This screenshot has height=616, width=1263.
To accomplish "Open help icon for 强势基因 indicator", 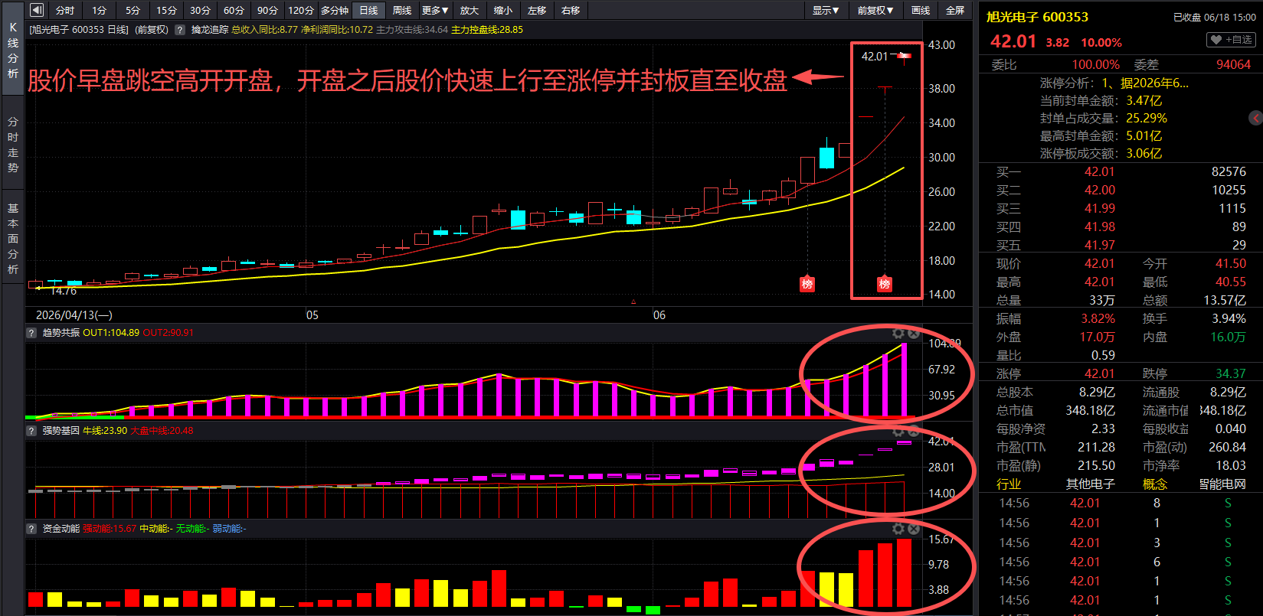I will click(x=31, y=431).
